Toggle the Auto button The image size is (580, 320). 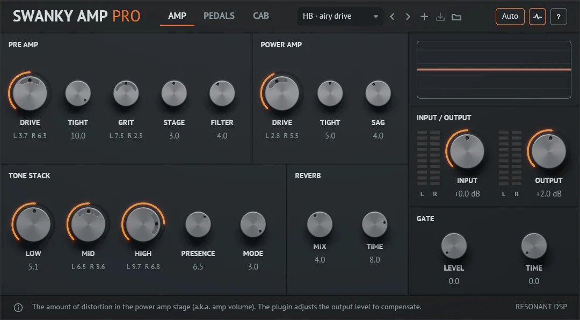pyautogui.click(x=510, y=17)
